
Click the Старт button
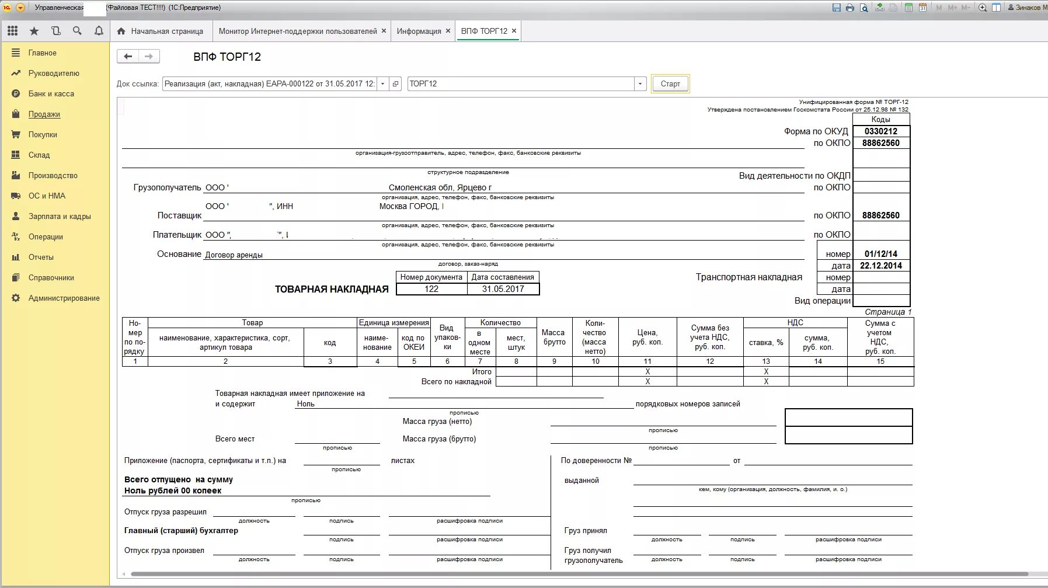pos(670,83)
